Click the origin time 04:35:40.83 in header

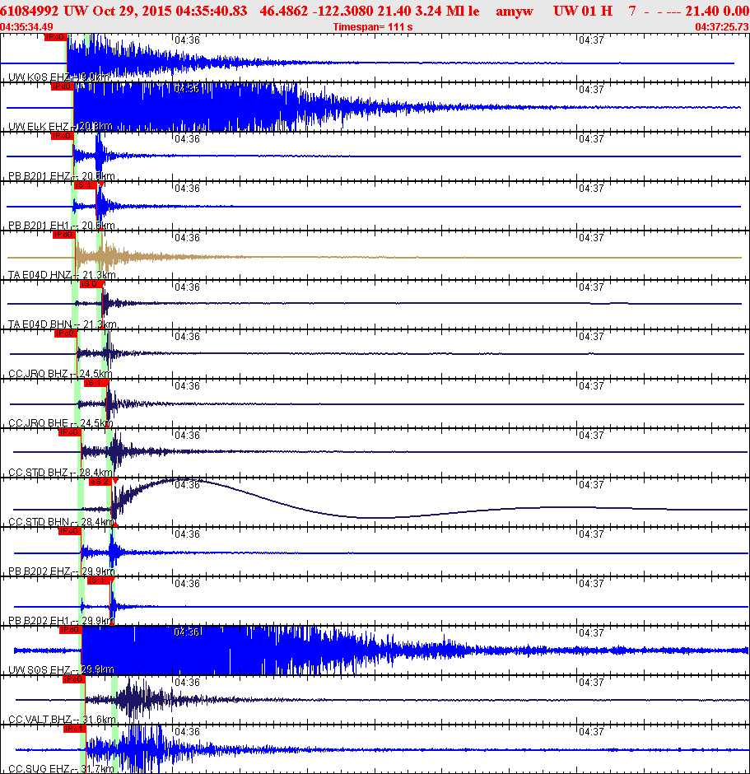tap(212, 11)
